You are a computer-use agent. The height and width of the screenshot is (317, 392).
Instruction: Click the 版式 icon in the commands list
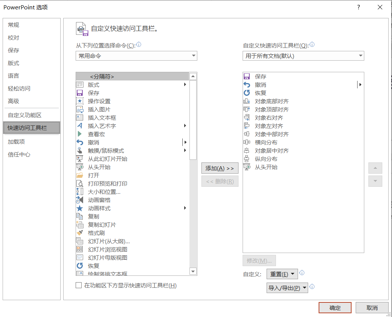coord(80,85)
